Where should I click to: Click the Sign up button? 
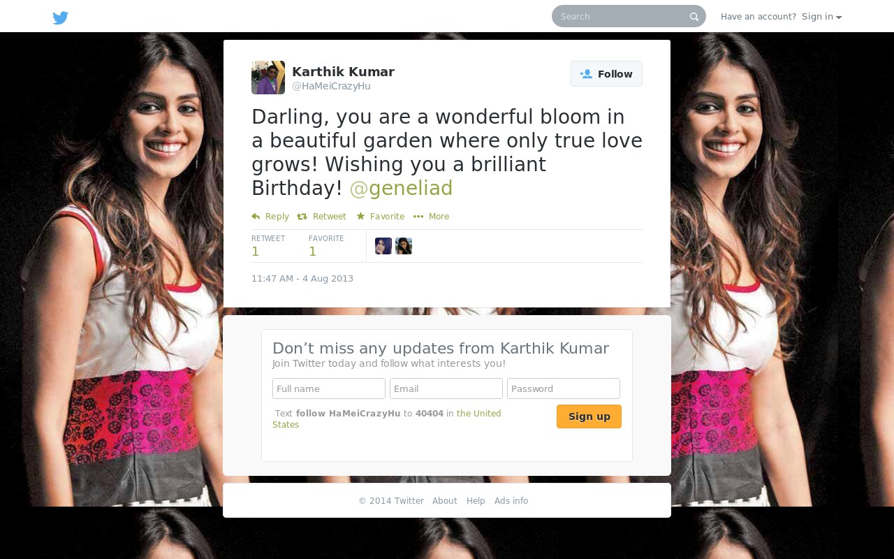coord(589,416)
